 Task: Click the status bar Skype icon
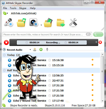point(4,105)
